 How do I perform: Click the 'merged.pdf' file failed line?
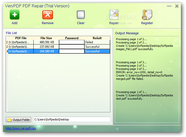[x=130, y=79]
